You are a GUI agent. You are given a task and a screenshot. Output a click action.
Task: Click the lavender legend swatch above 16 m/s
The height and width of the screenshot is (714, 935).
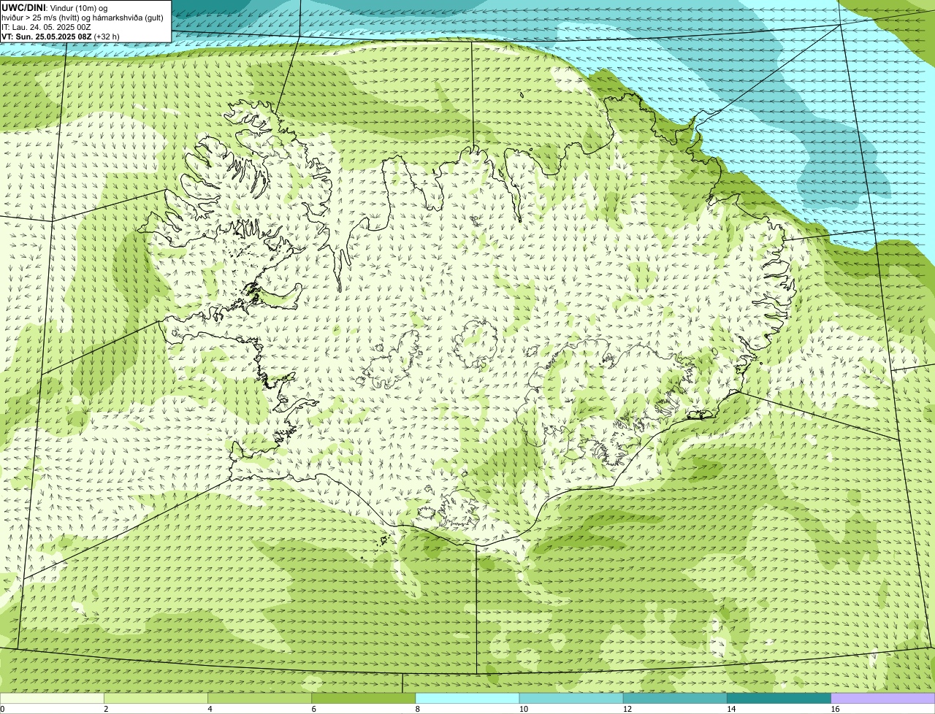[883, 699]
